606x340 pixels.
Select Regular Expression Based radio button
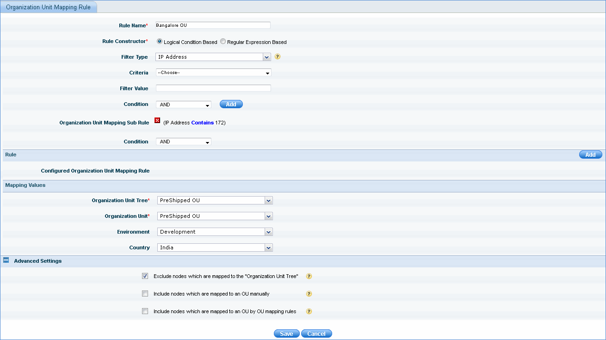pos(223,42)
